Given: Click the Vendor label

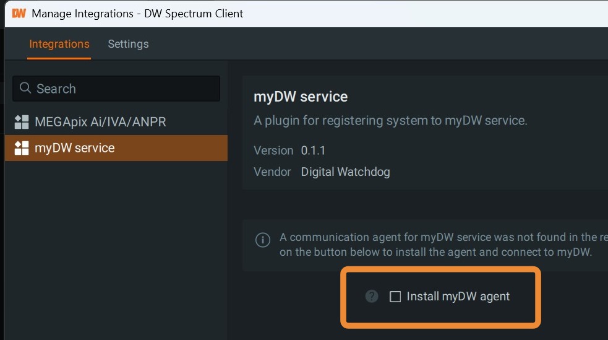Looking at the screenshot, I should click(x=272, y=172).
